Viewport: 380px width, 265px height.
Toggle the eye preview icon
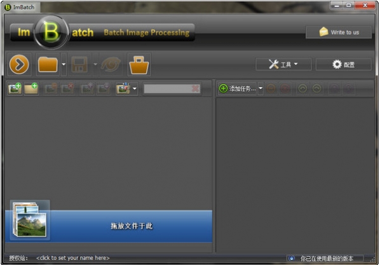(111, 64)
